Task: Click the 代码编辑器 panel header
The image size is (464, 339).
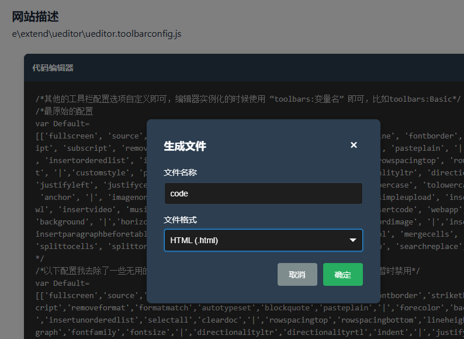Action: click(53, 68)
